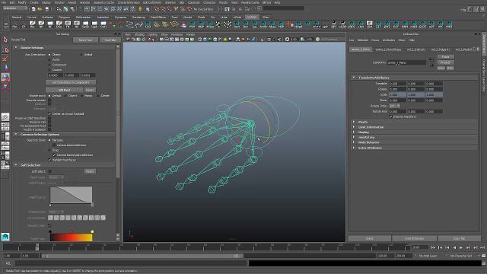This screenshot has height=274, width=487.
Task: Toggle Inherits Transform checkbox
Action: [x=390, y=116]
